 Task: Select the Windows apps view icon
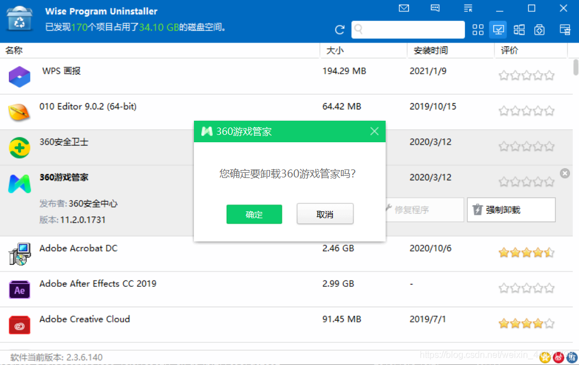[519, 29]
